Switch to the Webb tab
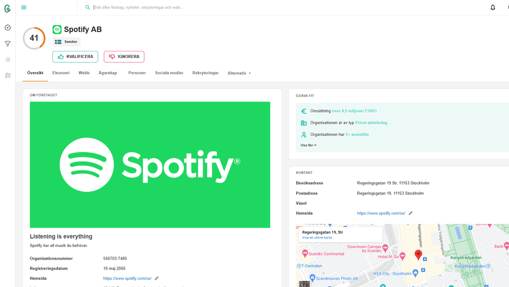Image resolution: width=509 pixels, height=287 pixels. click(x=84, y=73)
